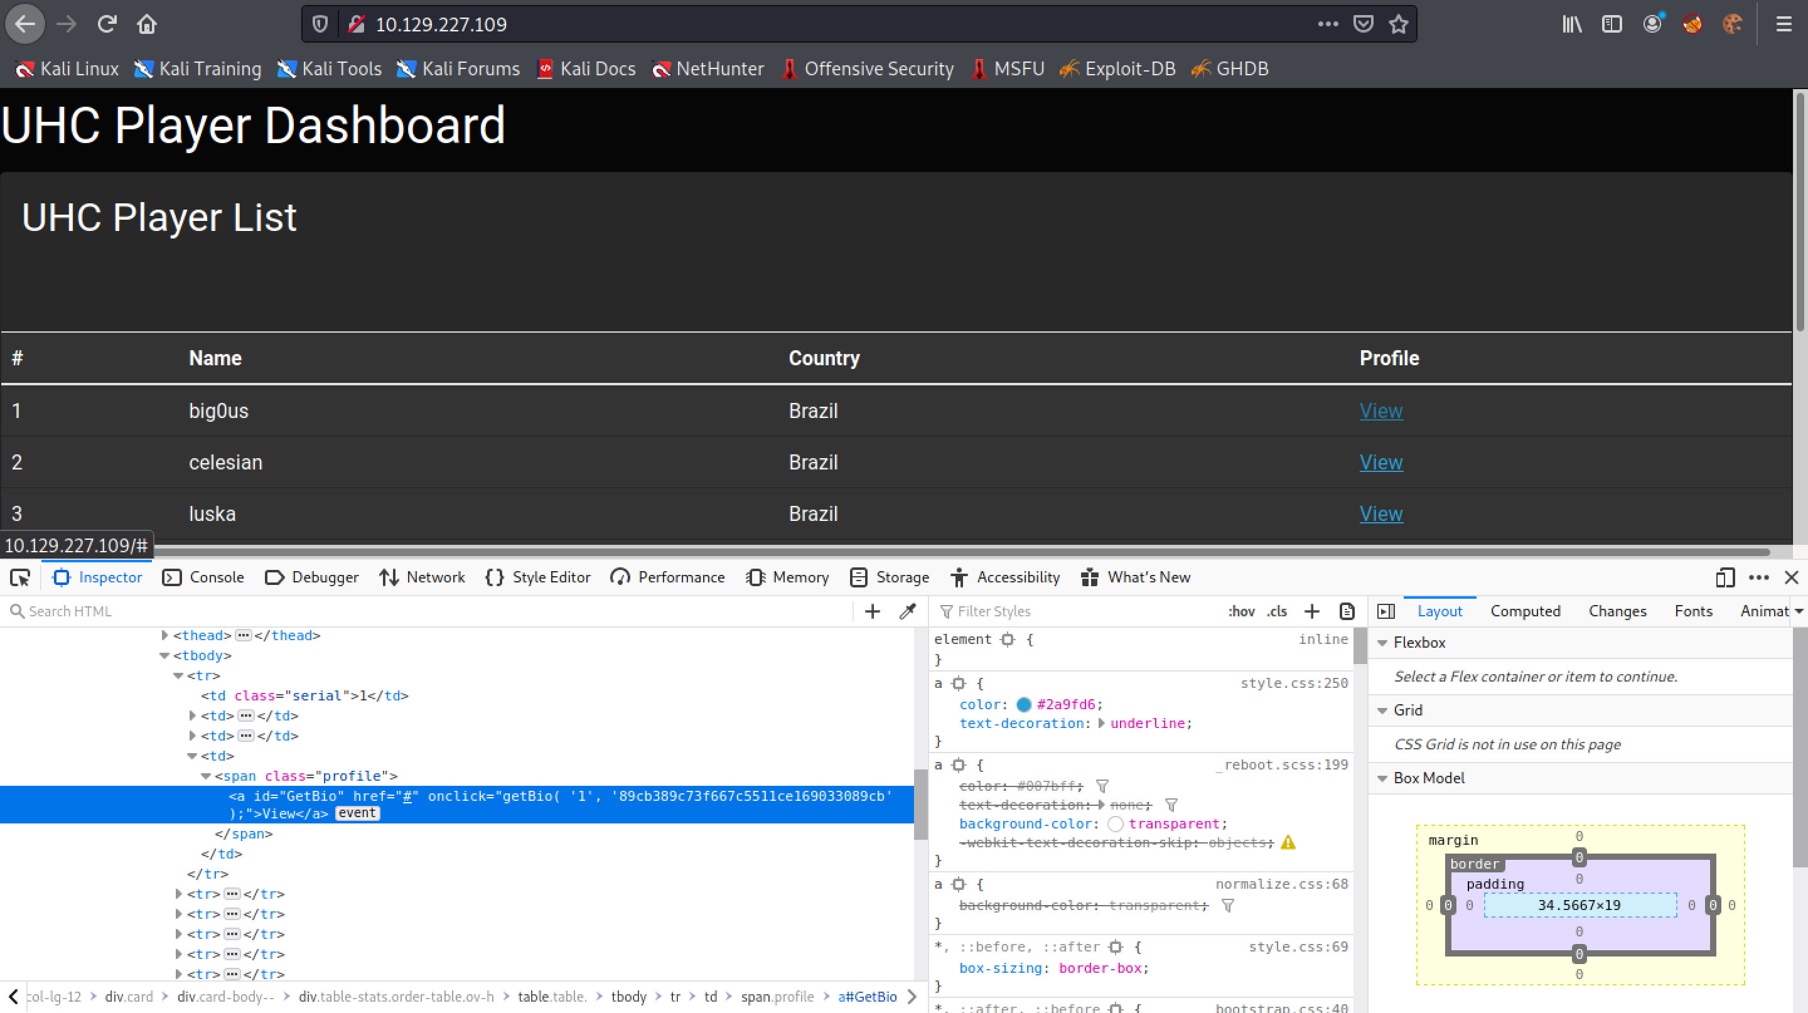Open the Firefox hamburger menu
The image size is (1808, 1013).
tap(1784, 24)
